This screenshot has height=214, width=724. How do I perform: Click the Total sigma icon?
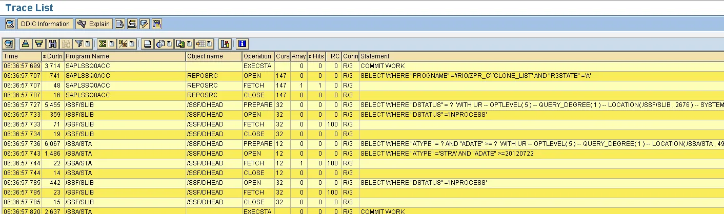tap(103, 44)
